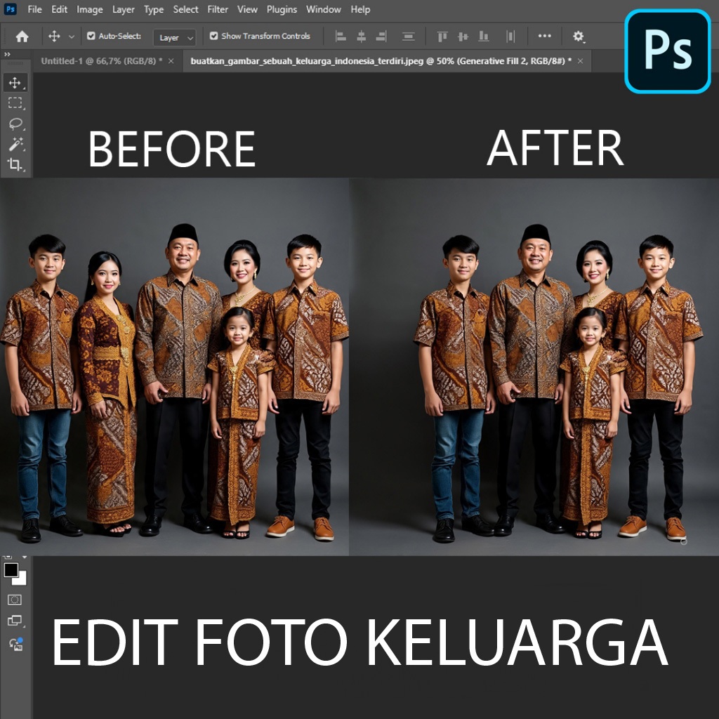This screenshot has height=719, width=719.
Task: Enable Auto-Select for layers
Action: tap(92, 36)
